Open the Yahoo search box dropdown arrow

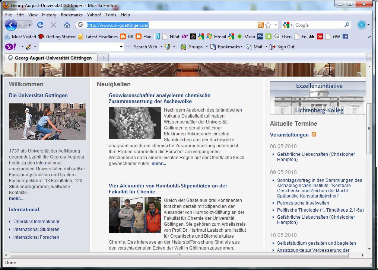click(121, 47)
